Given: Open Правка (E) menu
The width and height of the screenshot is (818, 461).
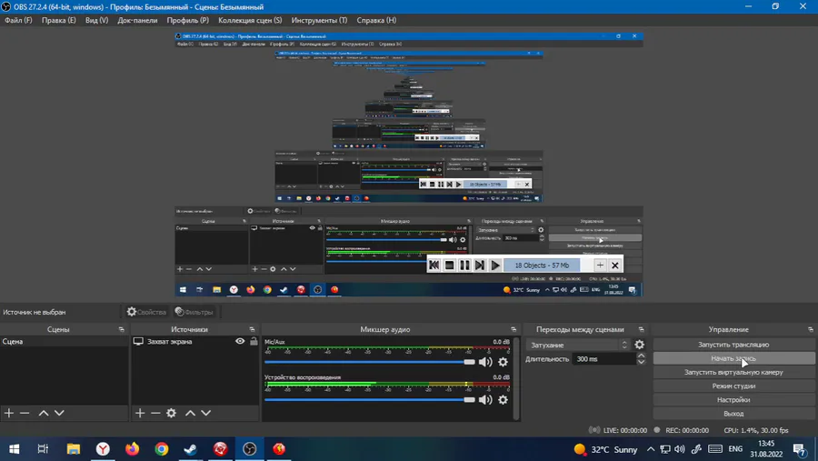Looking at the screenshot, I should coord(58,20).
